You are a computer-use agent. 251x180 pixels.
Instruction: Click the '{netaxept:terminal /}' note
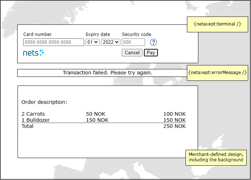click(x=218, y=24)
